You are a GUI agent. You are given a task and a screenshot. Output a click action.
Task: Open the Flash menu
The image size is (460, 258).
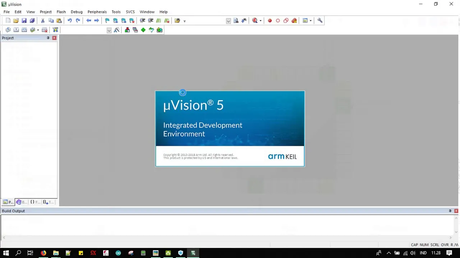click(61, 12)
